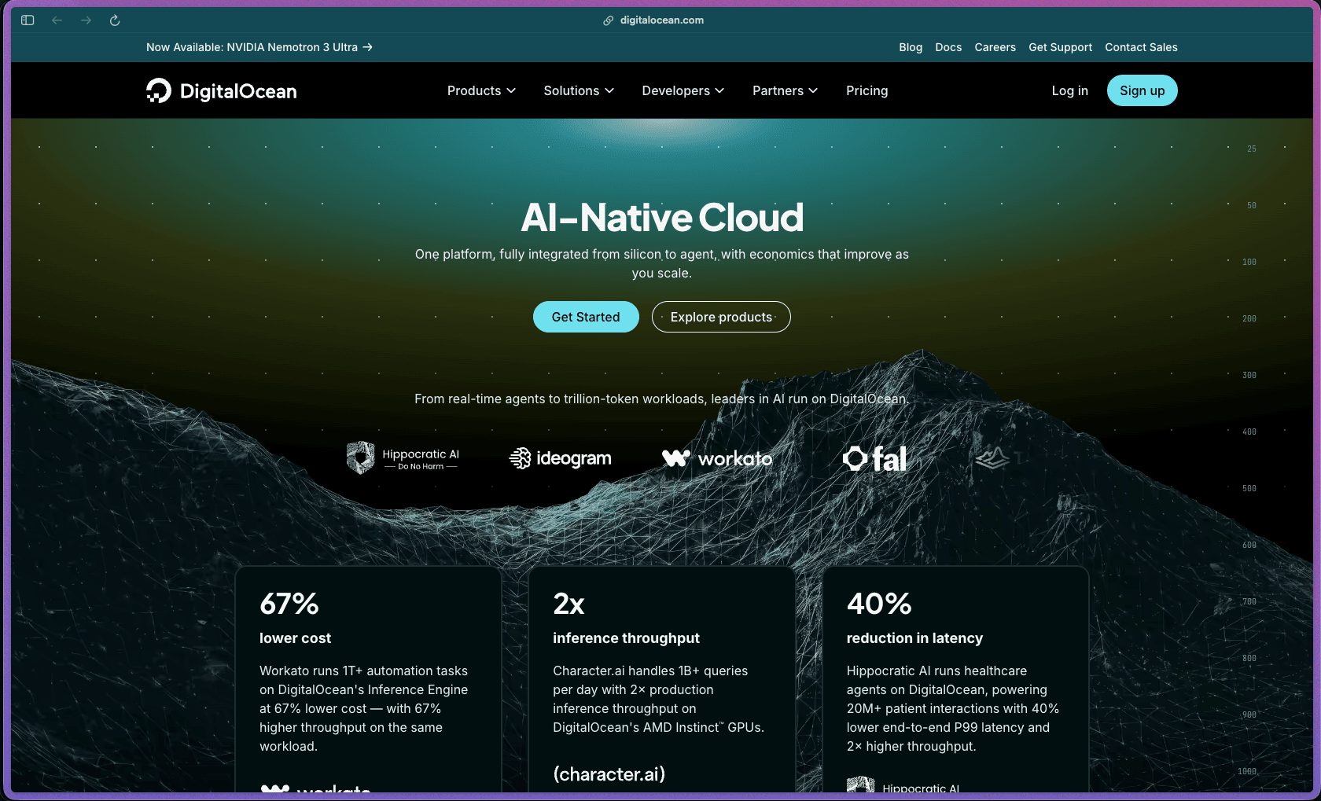Click the 'From real-time agents' tagline

tap(661, 399)
